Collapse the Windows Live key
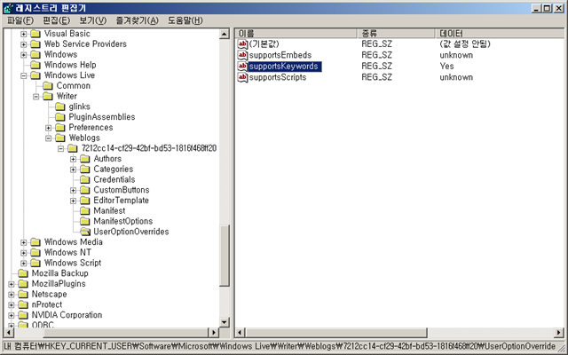 point(24,75)
